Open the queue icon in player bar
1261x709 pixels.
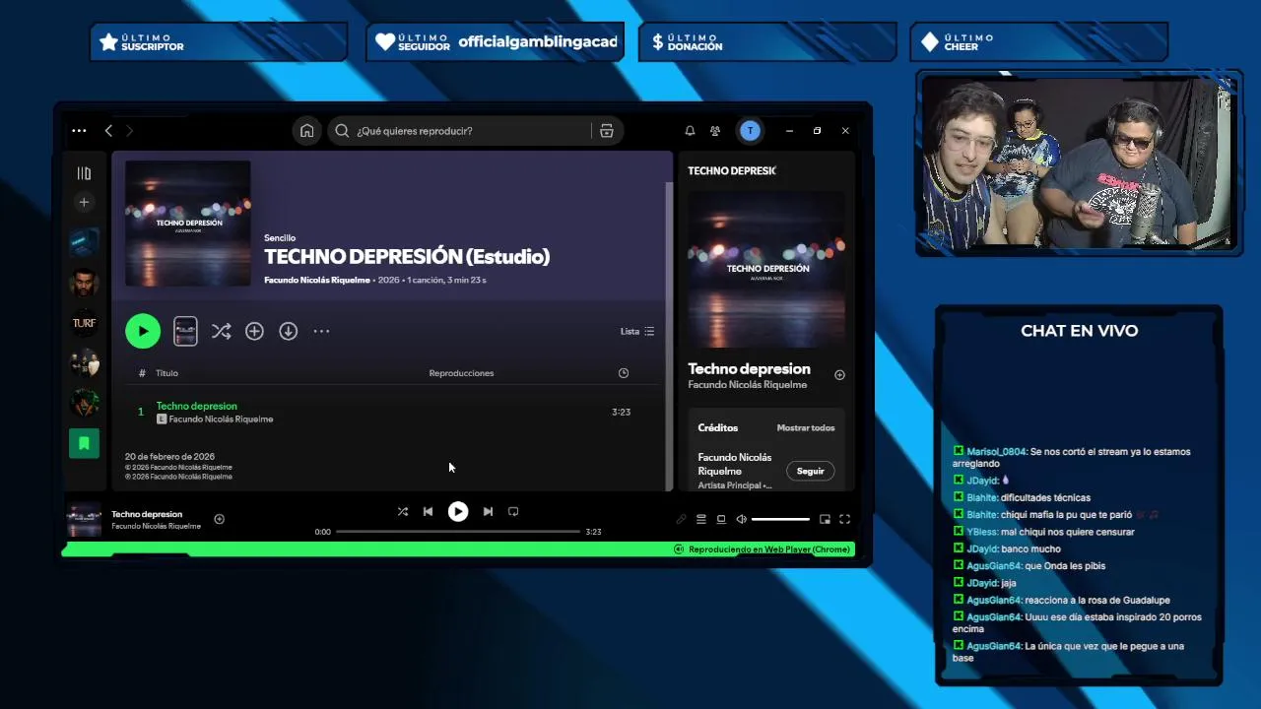coord(701,519)
